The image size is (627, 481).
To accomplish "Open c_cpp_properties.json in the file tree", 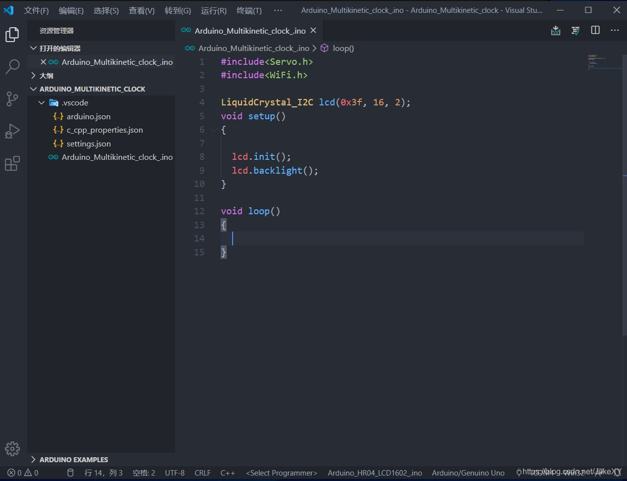I will [x=104, y=130].
